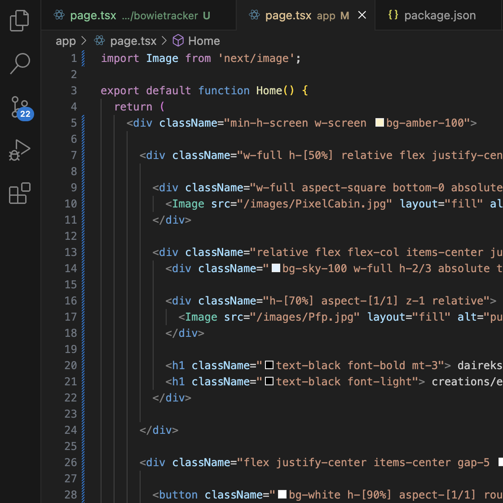Screen dimensions: 503x503
Task: Click the Home function name on line 3
Action: [x=269, y=91]
